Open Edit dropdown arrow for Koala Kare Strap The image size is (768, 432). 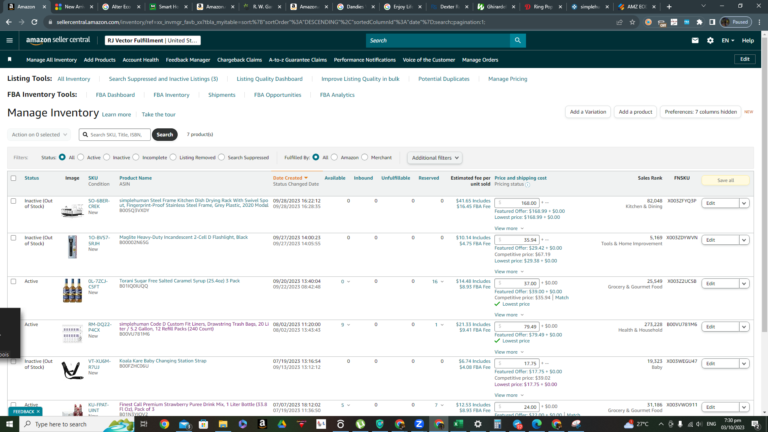[744, 364]
